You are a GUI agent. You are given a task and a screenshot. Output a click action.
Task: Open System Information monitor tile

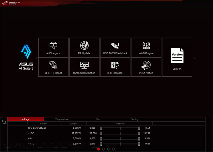(x=84, y=67)
